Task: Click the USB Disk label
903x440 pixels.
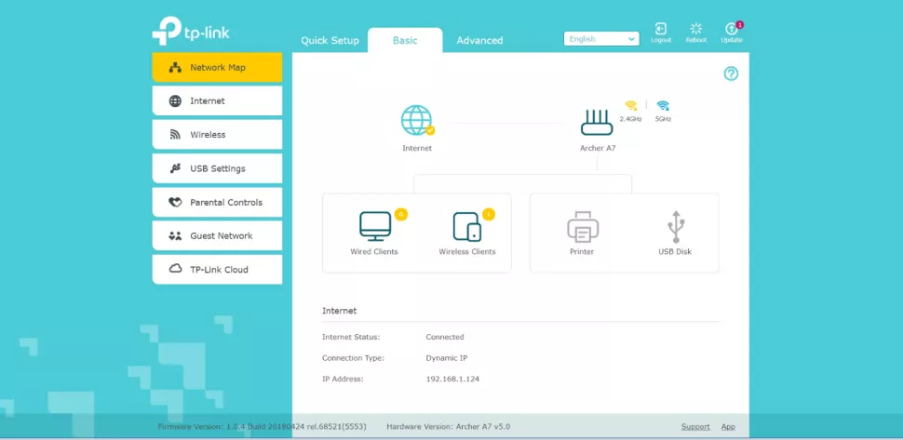Action: (x=675, y=252)
